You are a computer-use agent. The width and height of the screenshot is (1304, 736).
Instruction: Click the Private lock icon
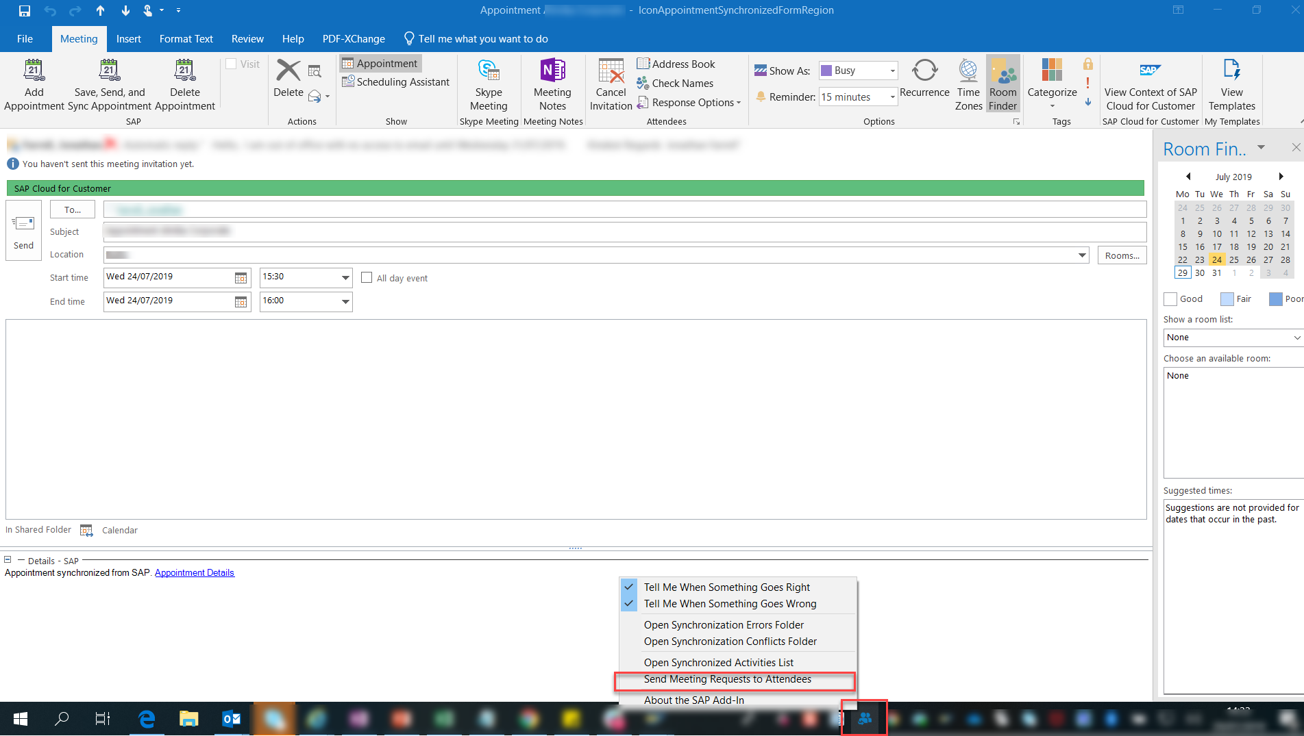(1088, 64)
